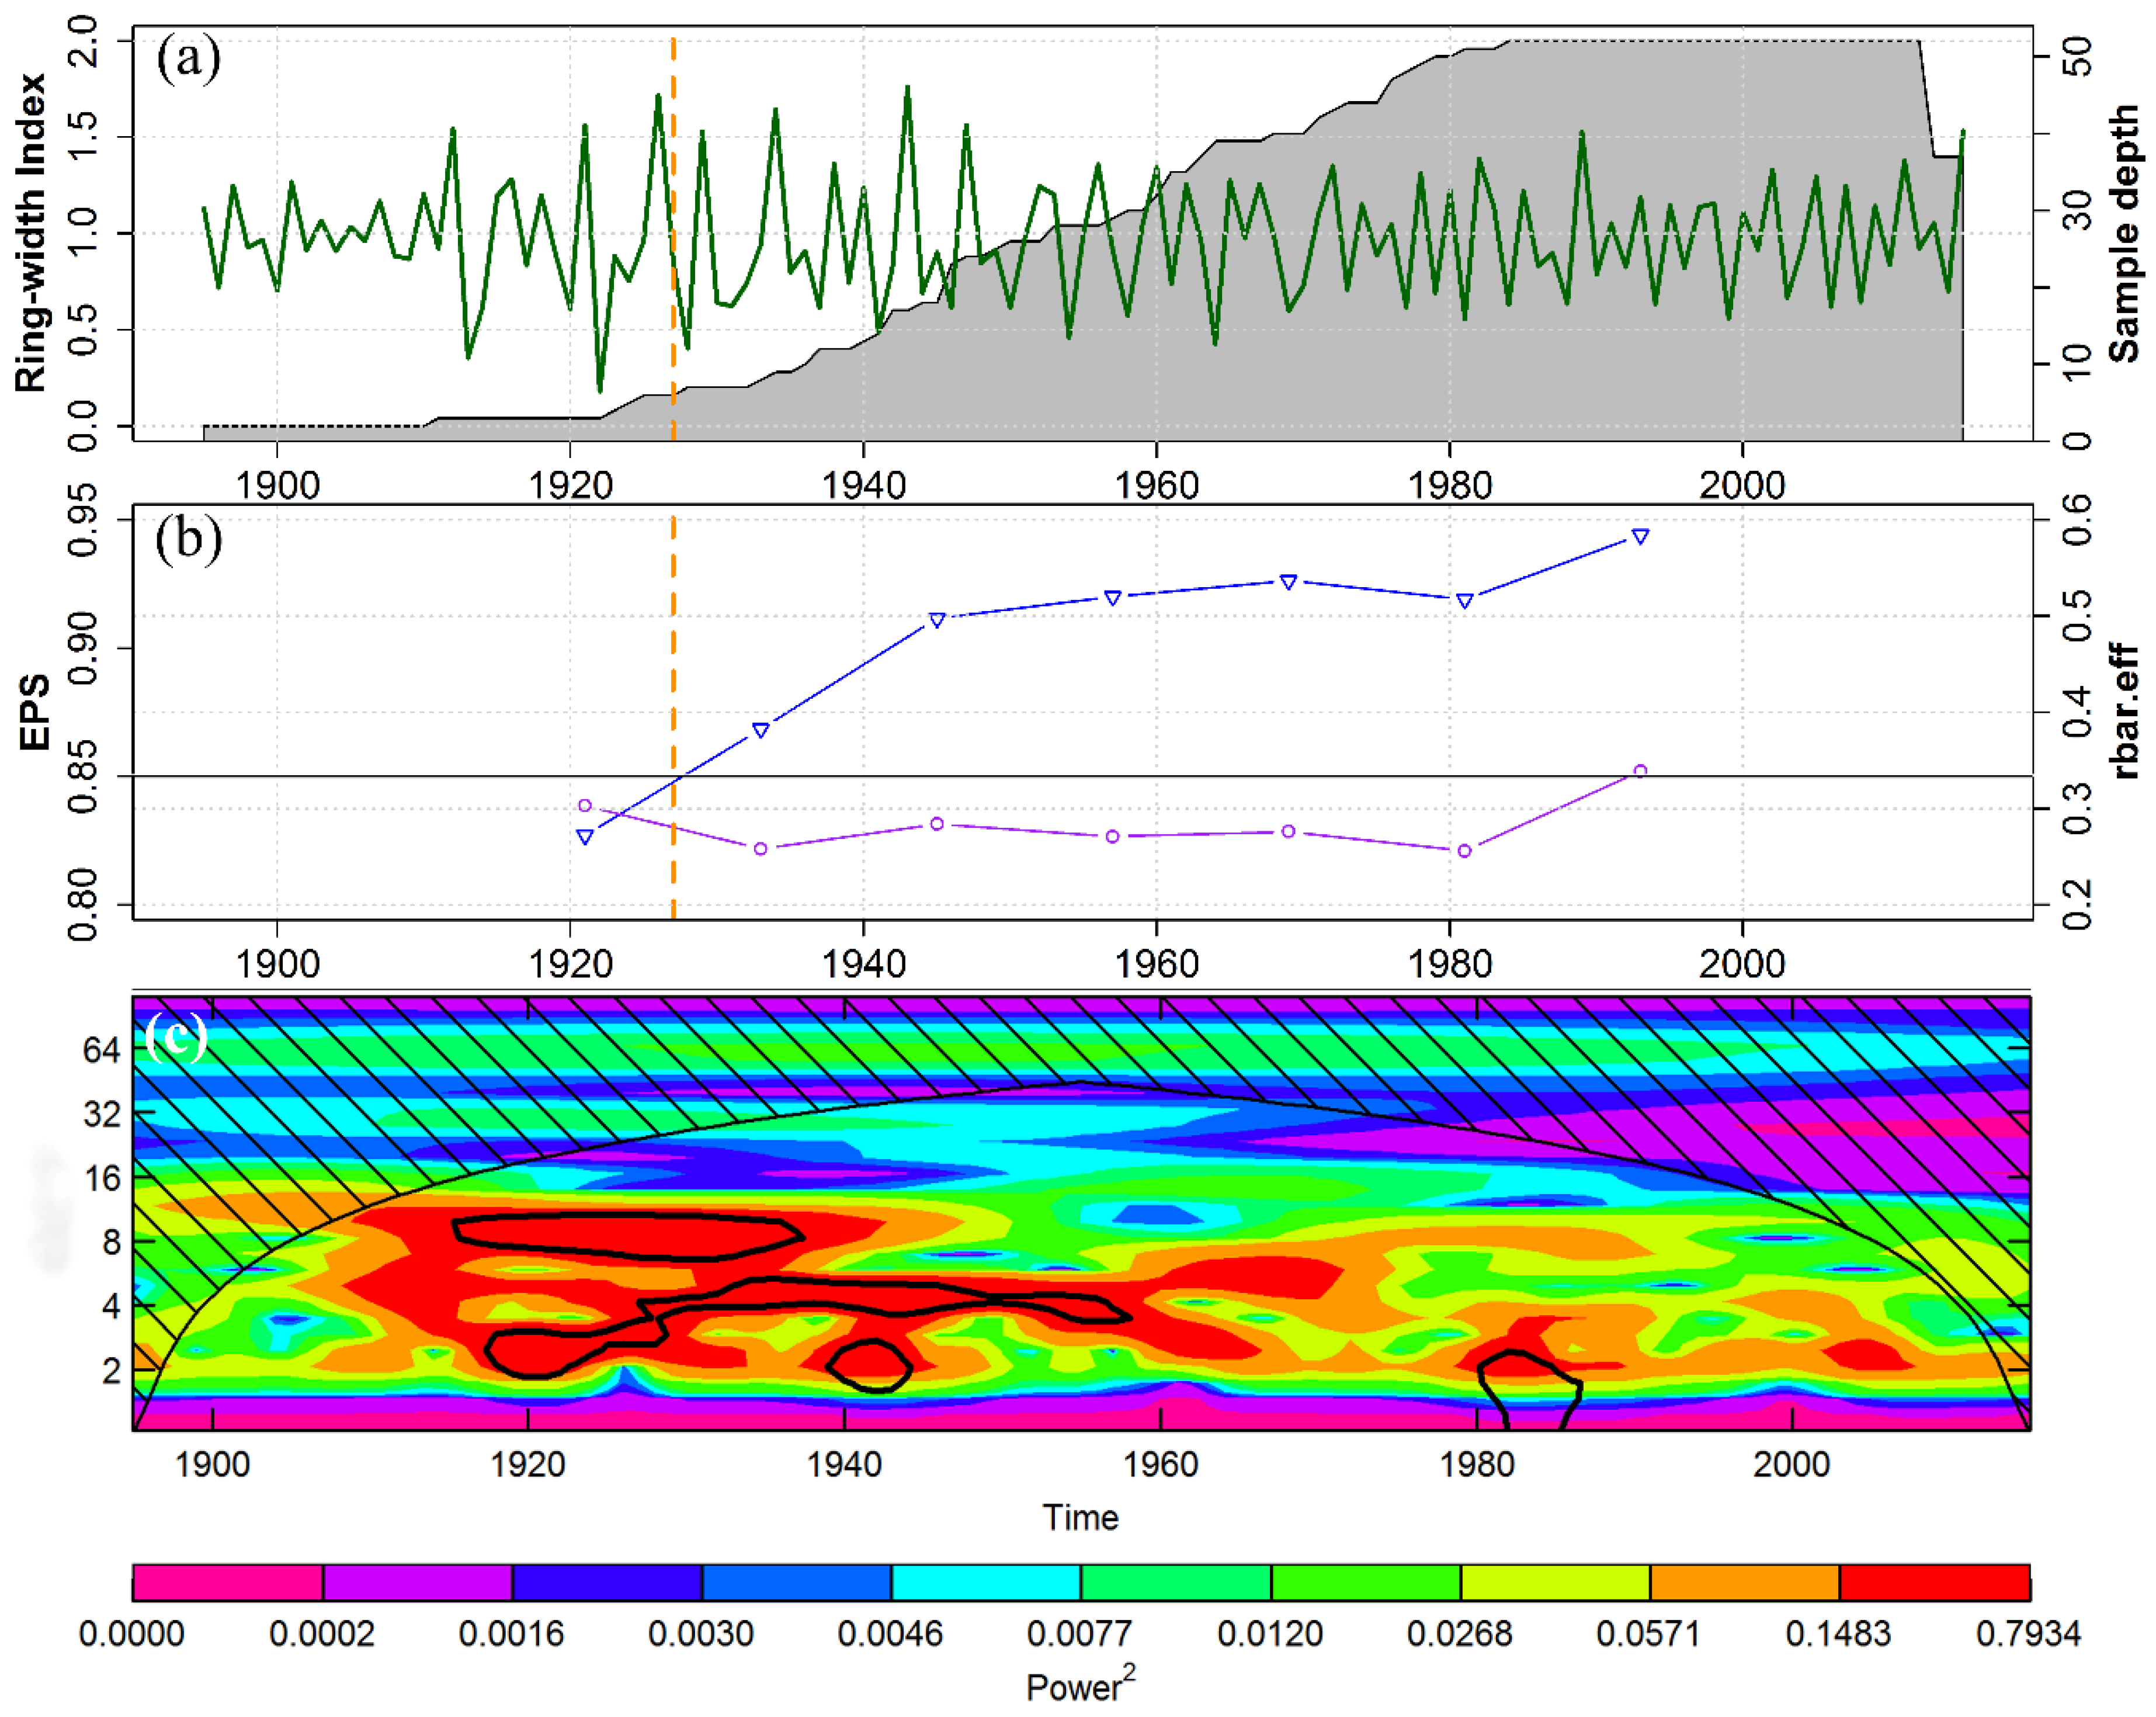Image resolution: width=2156 pixels, height=1717 pixels.
Task: Click the orange dashed line in panel (b)
Action: coord(673,717)
